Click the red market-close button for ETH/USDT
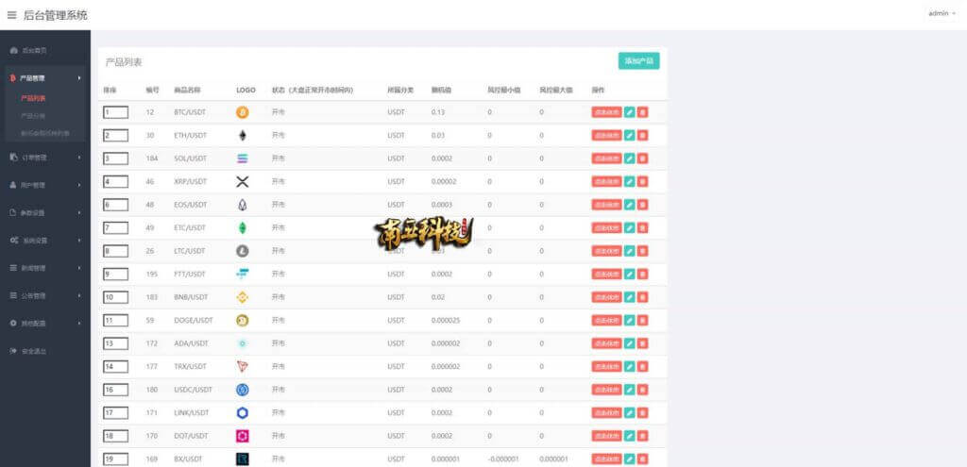The width and height of the screenshot is (967, 467). (x=607, y=136)
